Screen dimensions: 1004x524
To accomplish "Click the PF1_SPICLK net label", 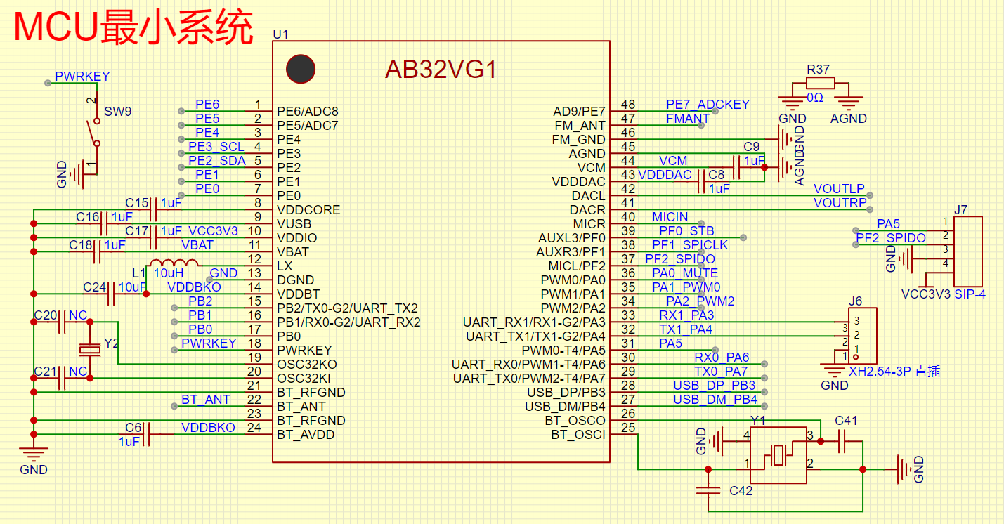I will 690,244.
